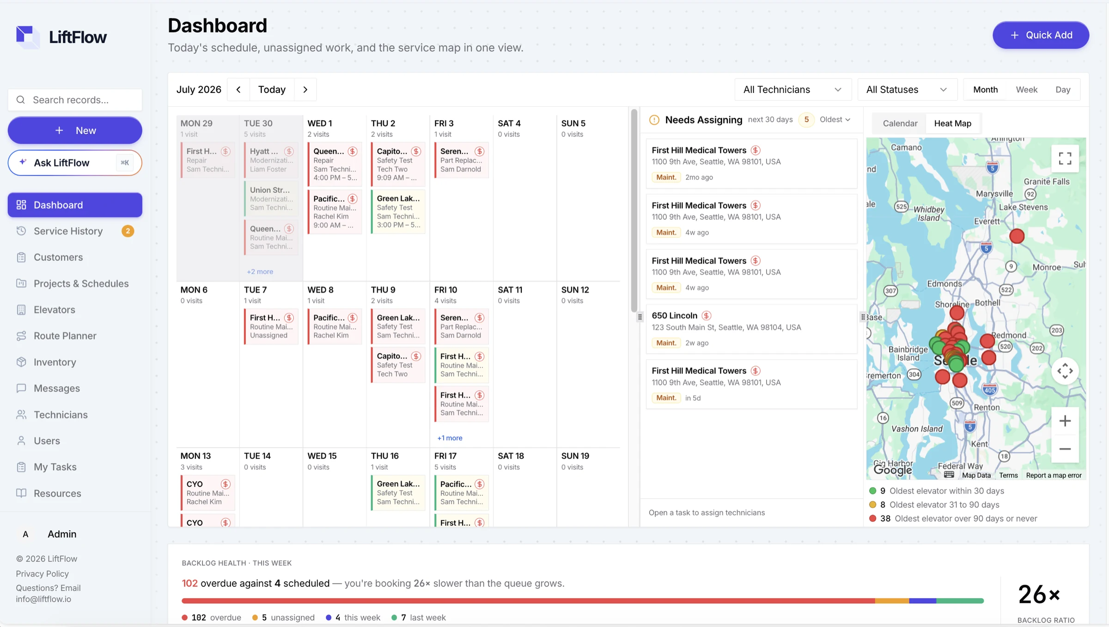Click the map fullscreen icon
This screenshot has width=1109, height=627.
point(1065,159)
